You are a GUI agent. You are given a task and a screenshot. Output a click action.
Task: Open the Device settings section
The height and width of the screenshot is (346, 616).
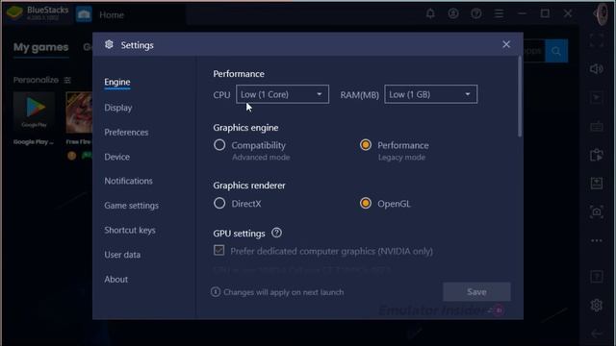pyautogui.click(x=116, y=157)
